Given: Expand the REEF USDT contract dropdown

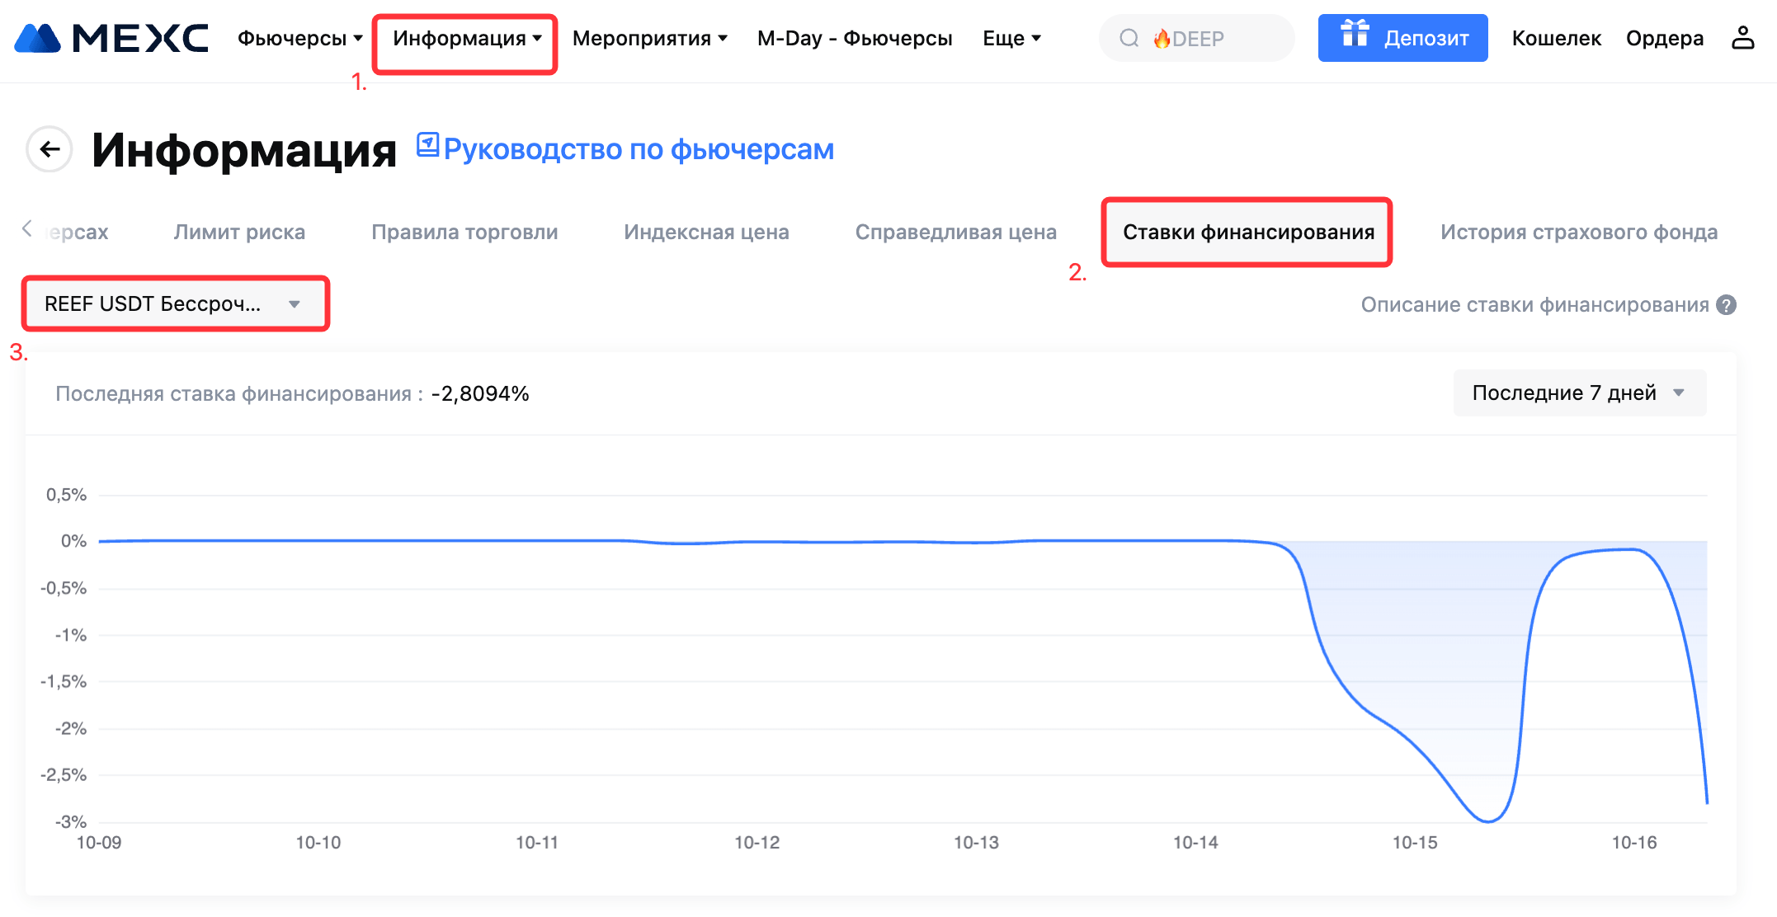Looking at the screenshot, I should point(175,304).
